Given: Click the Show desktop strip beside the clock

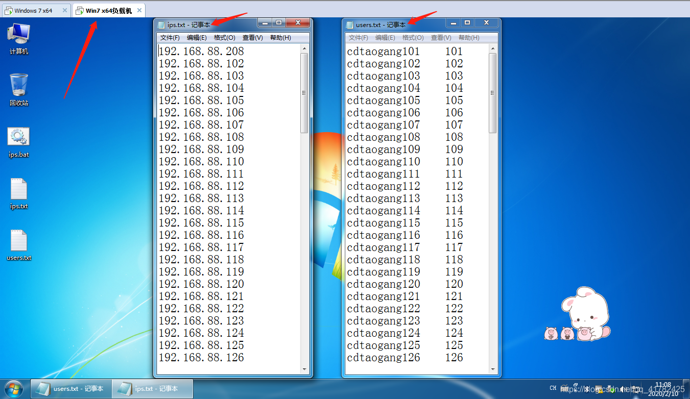Looking at the screenshot, I should [686, 389].
